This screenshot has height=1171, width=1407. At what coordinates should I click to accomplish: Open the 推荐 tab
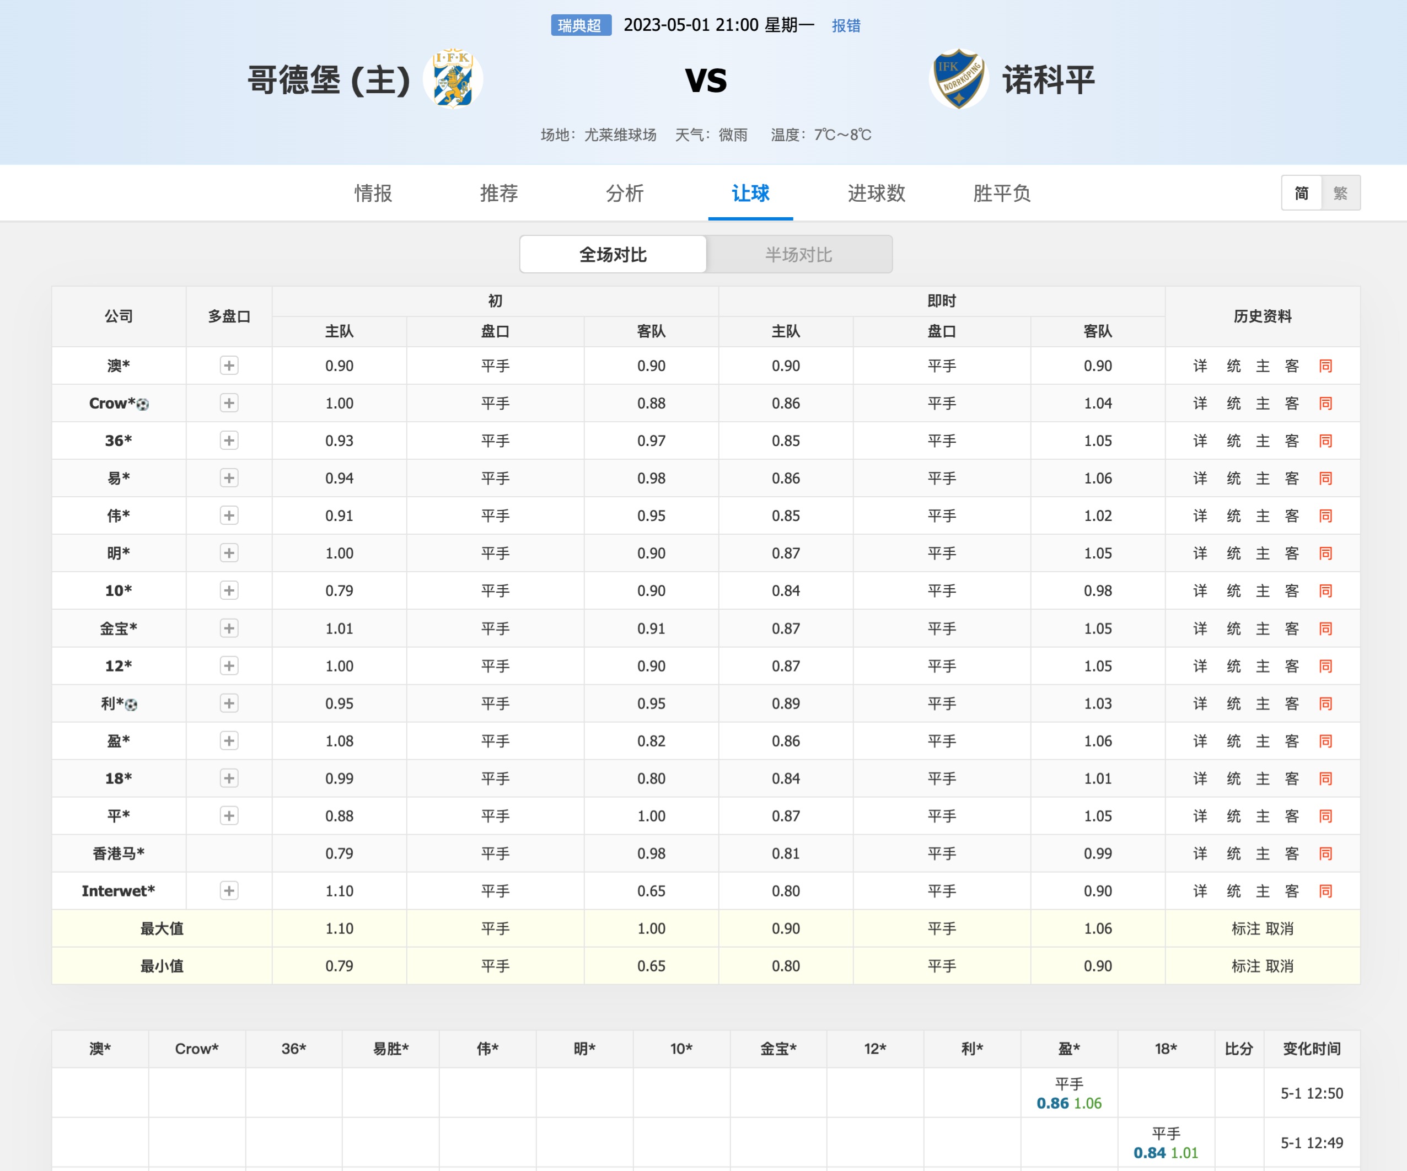(x=499, y=193)
